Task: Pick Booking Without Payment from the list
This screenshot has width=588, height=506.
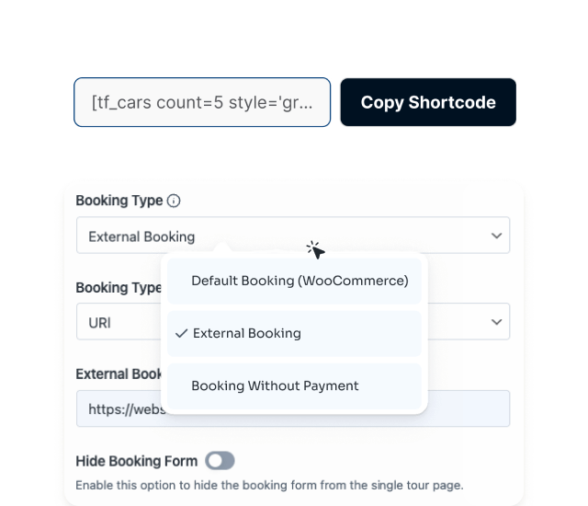Action: (275, 385)
